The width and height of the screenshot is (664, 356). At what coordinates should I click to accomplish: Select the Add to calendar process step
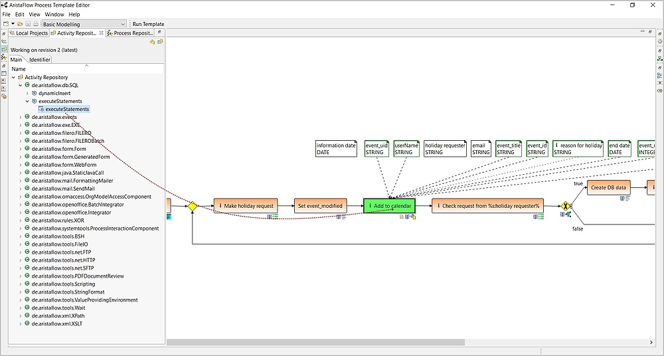[389, 206]
